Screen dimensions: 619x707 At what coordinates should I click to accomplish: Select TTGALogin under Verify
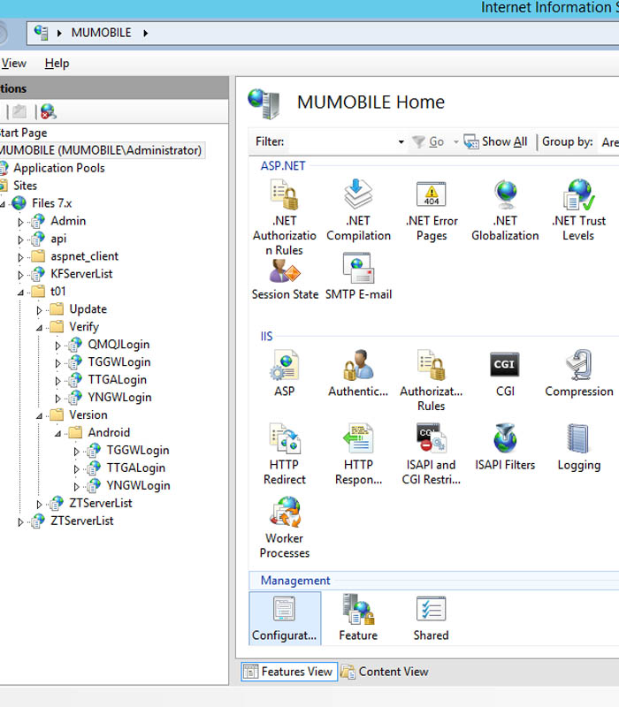118,379
